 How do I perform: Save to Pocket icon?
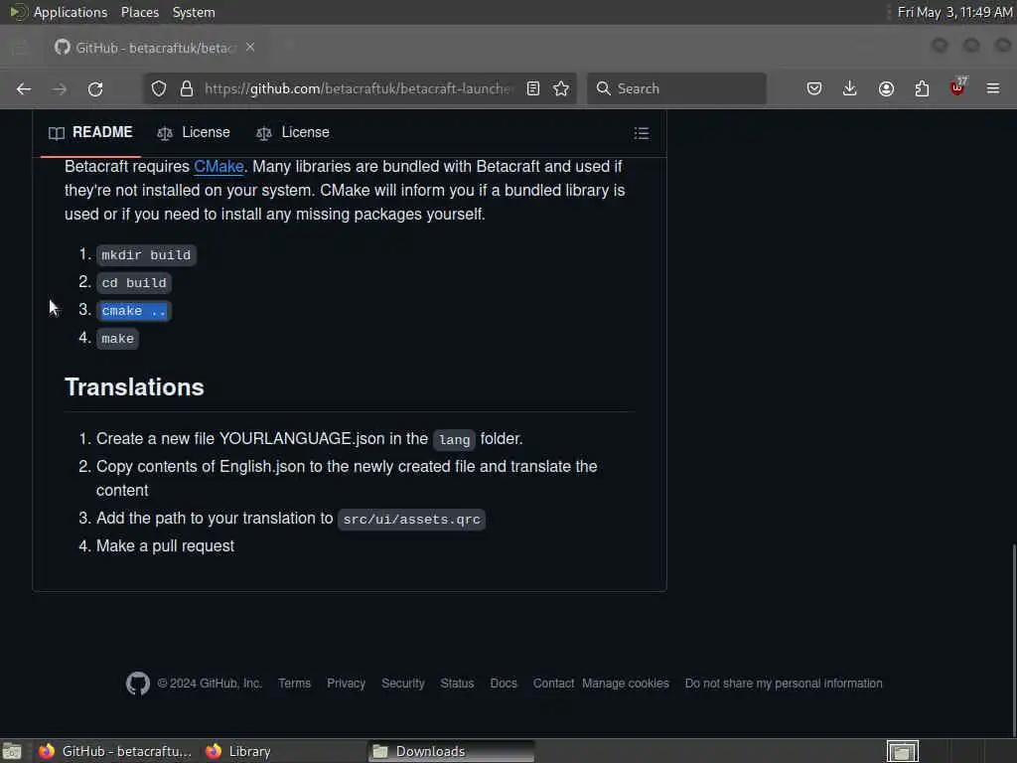[x=814, y=88]
